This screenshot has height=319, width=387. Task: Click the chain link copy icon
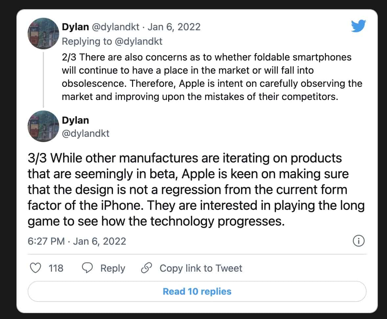[x=146, y=268]
